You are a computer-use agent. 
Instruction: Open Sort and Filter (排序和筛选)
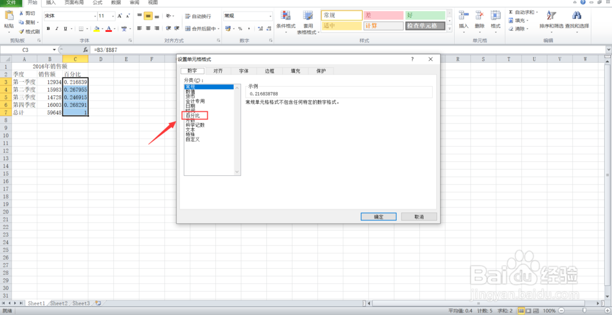[551, 20]
